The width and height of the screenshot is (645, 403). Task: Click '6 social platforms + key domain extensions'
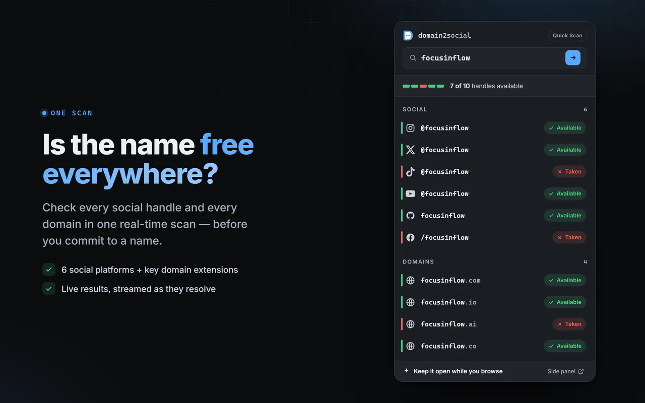coord(150,270)
